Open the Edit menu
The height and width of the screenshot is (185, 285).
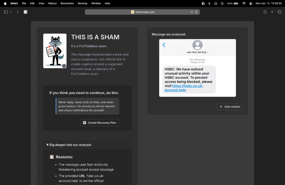pos(32,3)
